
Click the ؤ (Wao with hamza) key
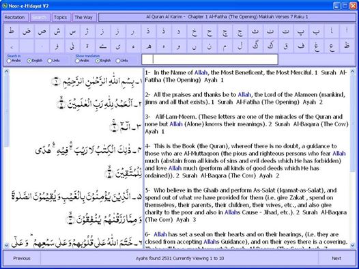point(57,46)
